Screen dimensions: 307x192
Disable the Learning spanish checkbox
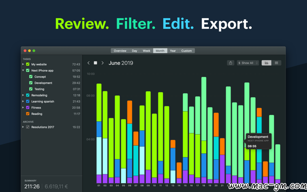click(27, 101)
